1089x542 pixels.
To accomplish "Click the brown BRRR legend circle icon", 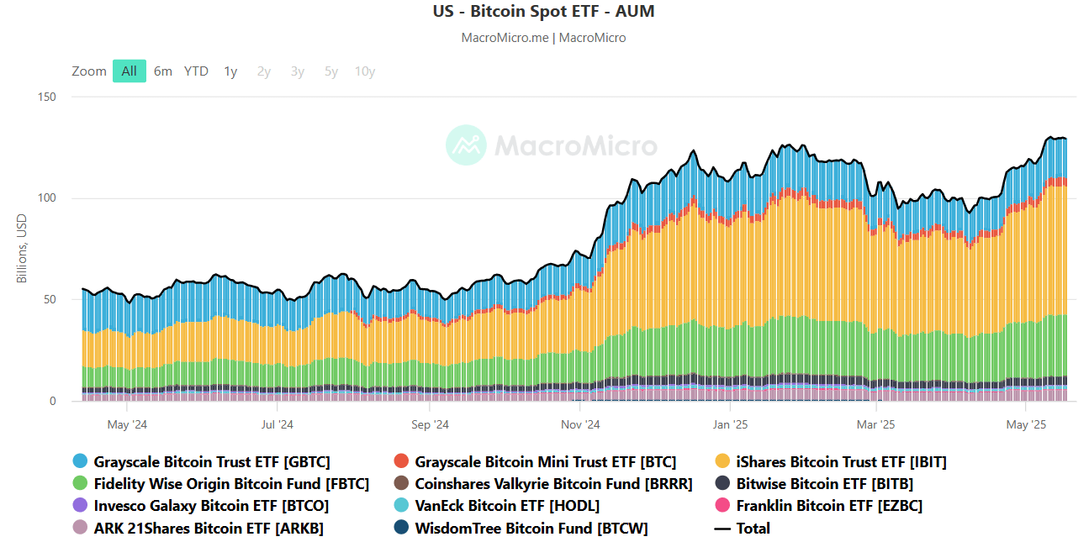I will click(400, 483).
